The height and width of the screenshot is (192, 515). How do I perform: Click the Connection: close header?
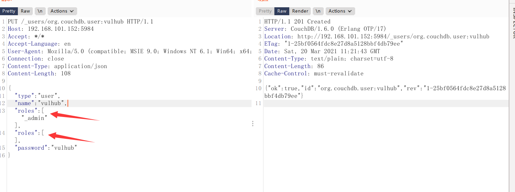coord(36,58)
